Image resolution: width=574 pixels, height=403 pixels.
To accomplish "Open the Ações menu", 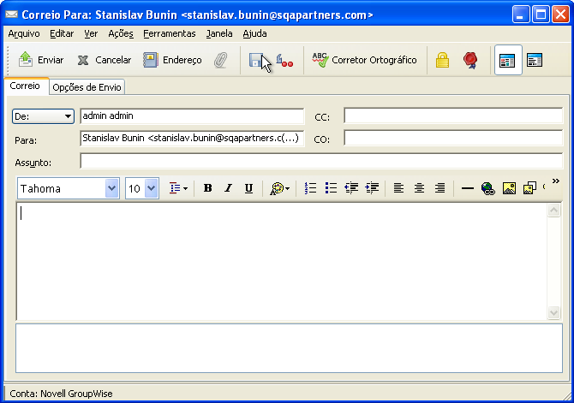I will click(121, 33).
